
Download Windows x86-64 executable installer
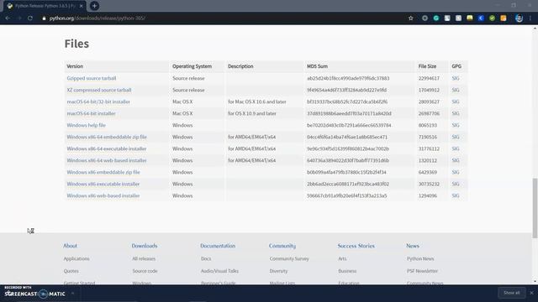(107, 148)
